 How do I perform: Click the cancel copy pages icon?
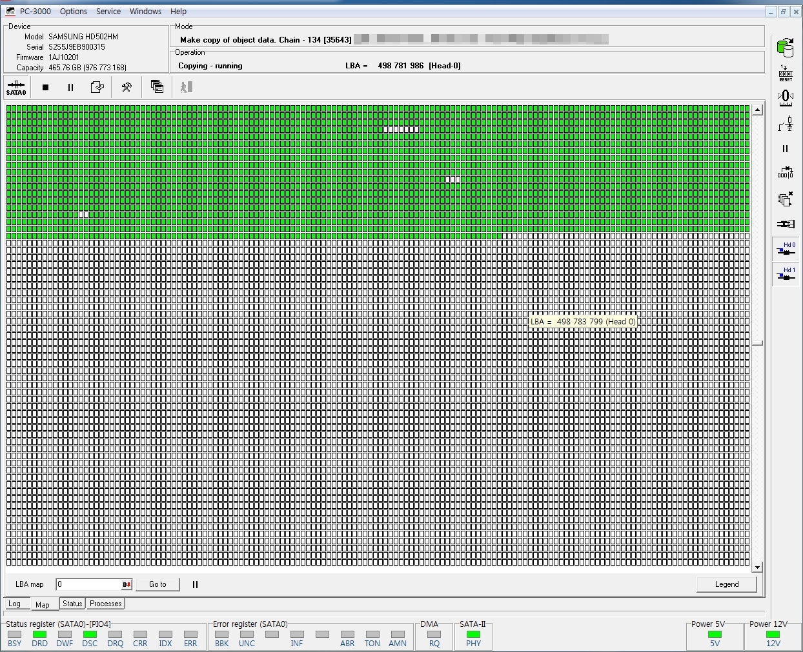pos(786,199)
